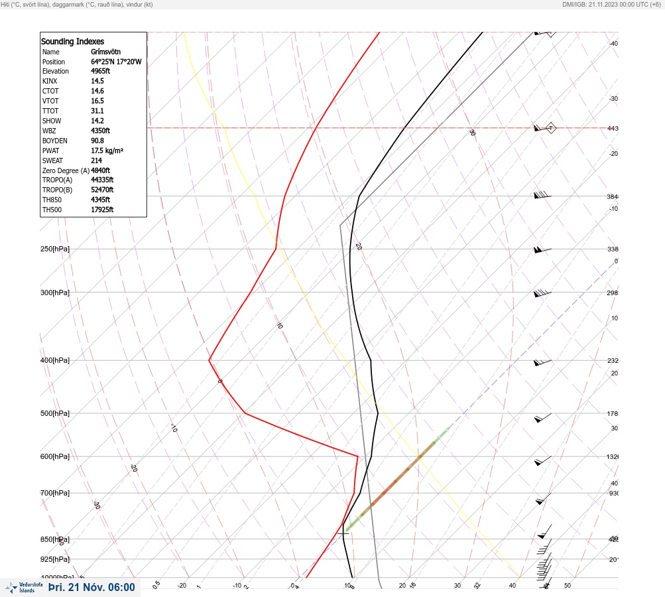Click the Zero Degree (A) label
665x597 pixels.
click(66, 170)
